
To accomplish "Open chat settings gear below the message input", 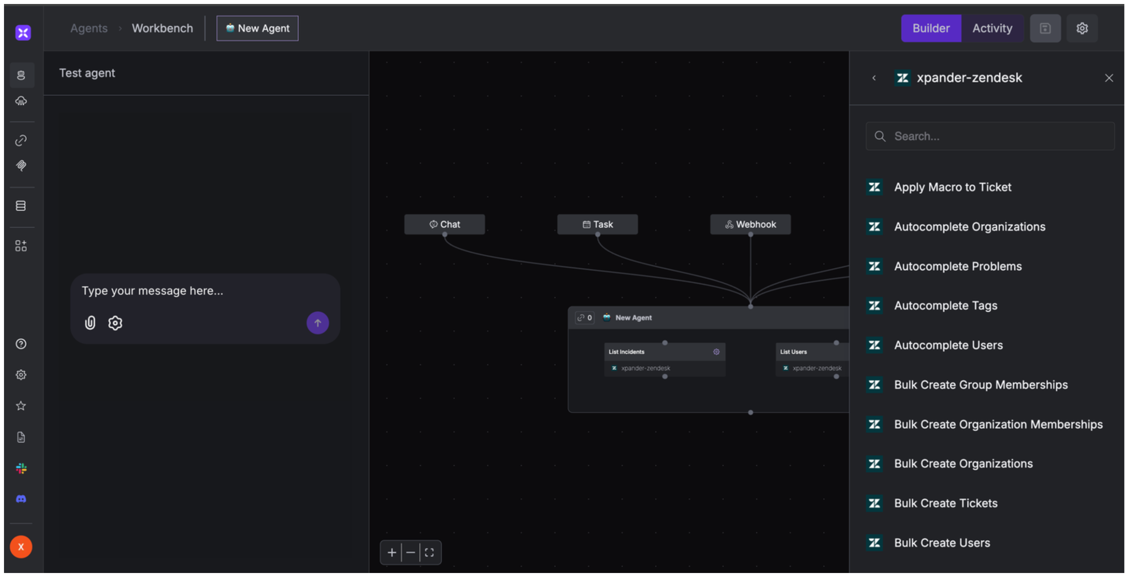I will pos(115,323).
